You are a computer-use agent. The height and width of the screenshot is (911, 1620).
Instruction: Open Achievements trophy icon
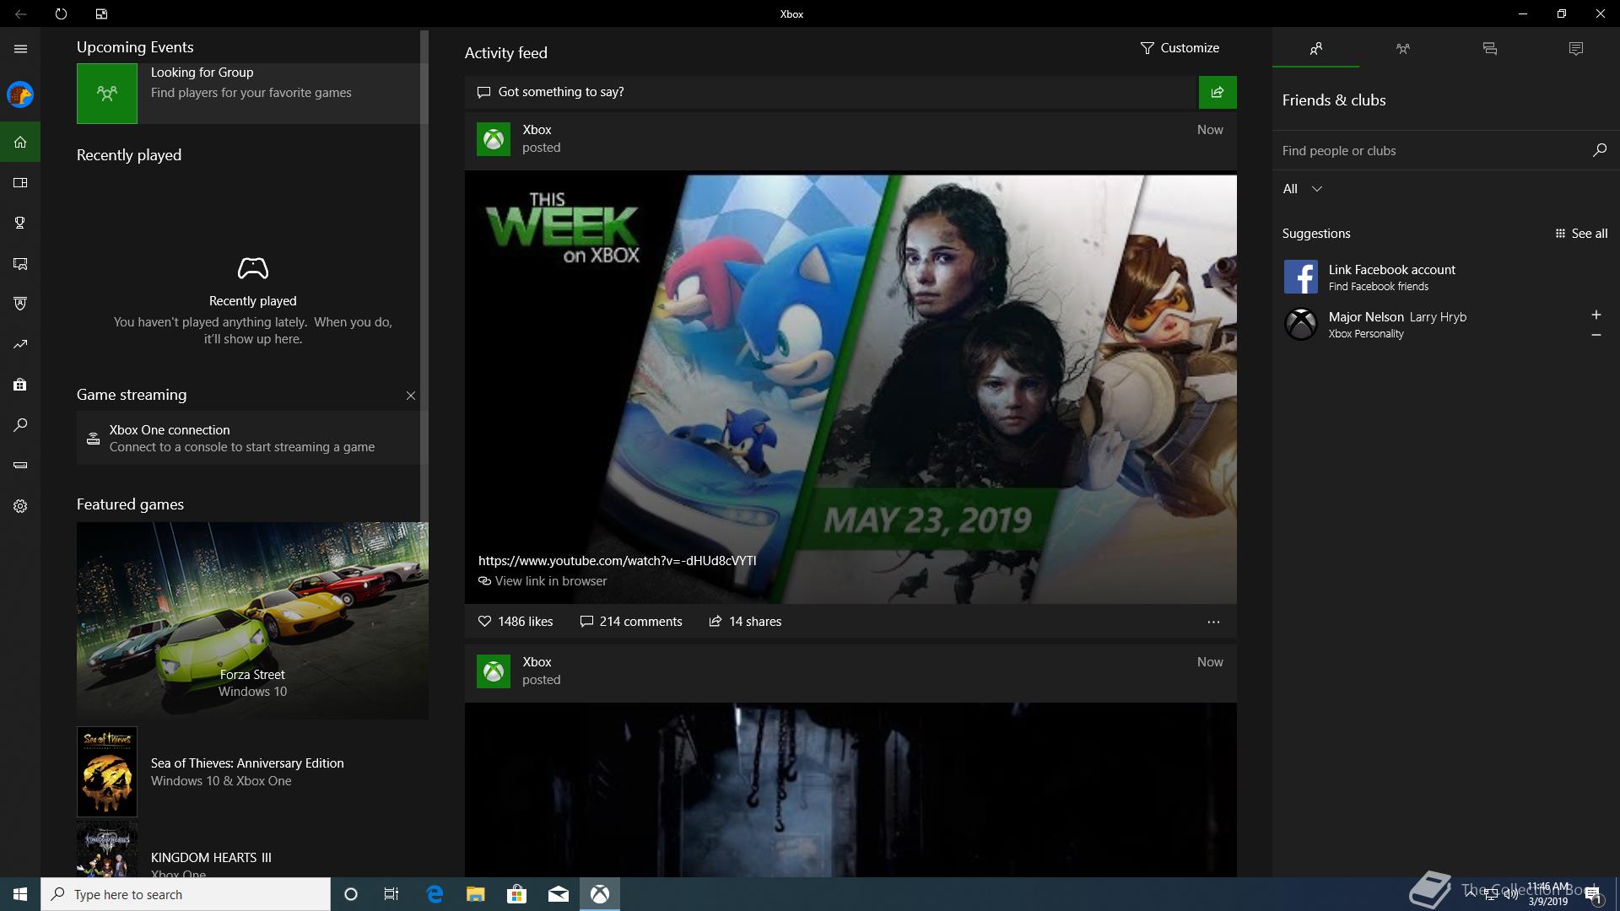click(20, 223)
